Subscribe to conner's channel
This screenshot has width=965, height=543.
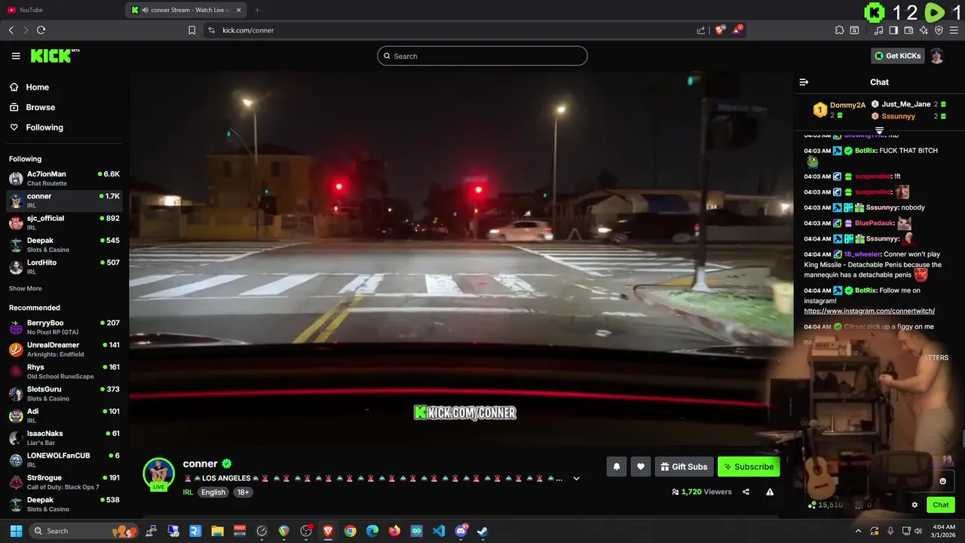click(749, 467)
